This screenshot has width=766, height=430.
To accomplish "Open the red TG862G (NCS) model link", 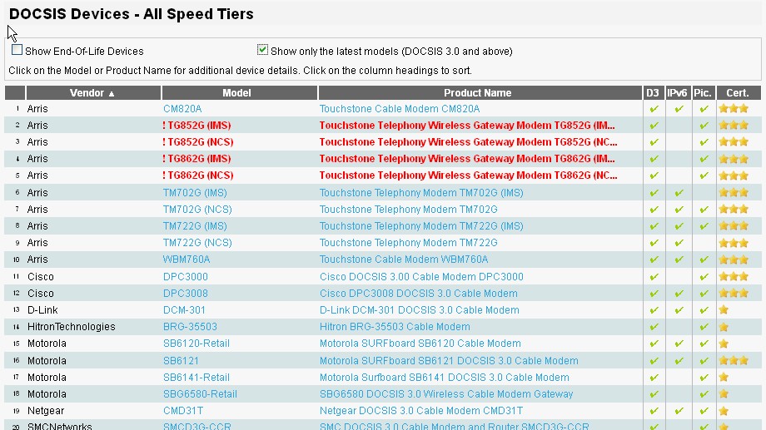I will pyautogui.click(x=198, y=175).
